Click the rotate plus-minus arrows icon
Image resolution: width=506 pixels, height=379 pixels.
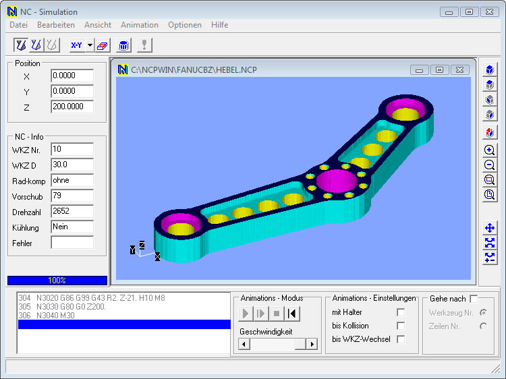[x=490, y=258]
